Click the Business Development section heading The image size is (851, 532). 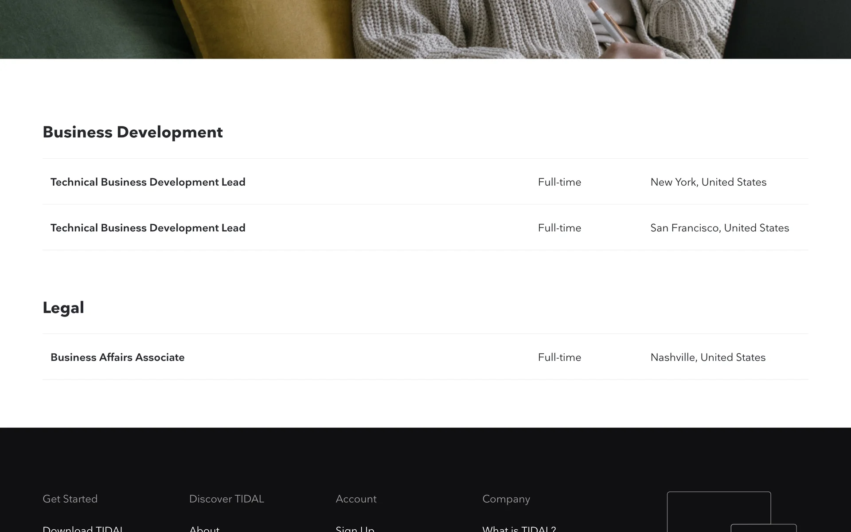click(x=133, y=132)
